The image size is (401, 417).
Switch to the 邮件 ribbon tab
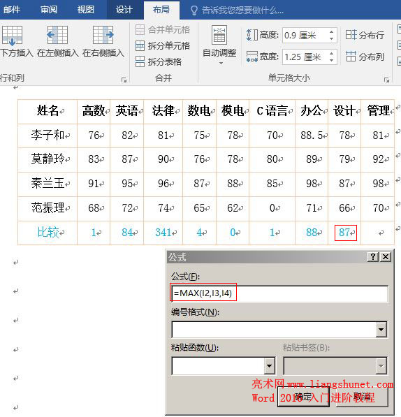click(x=12, y=10)
